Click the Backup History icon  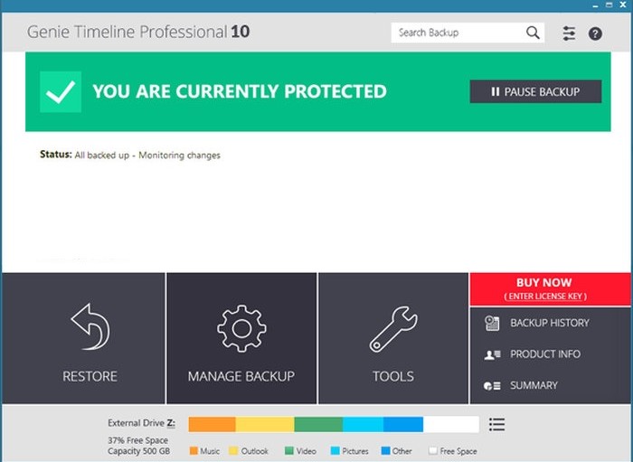point(492,323)
